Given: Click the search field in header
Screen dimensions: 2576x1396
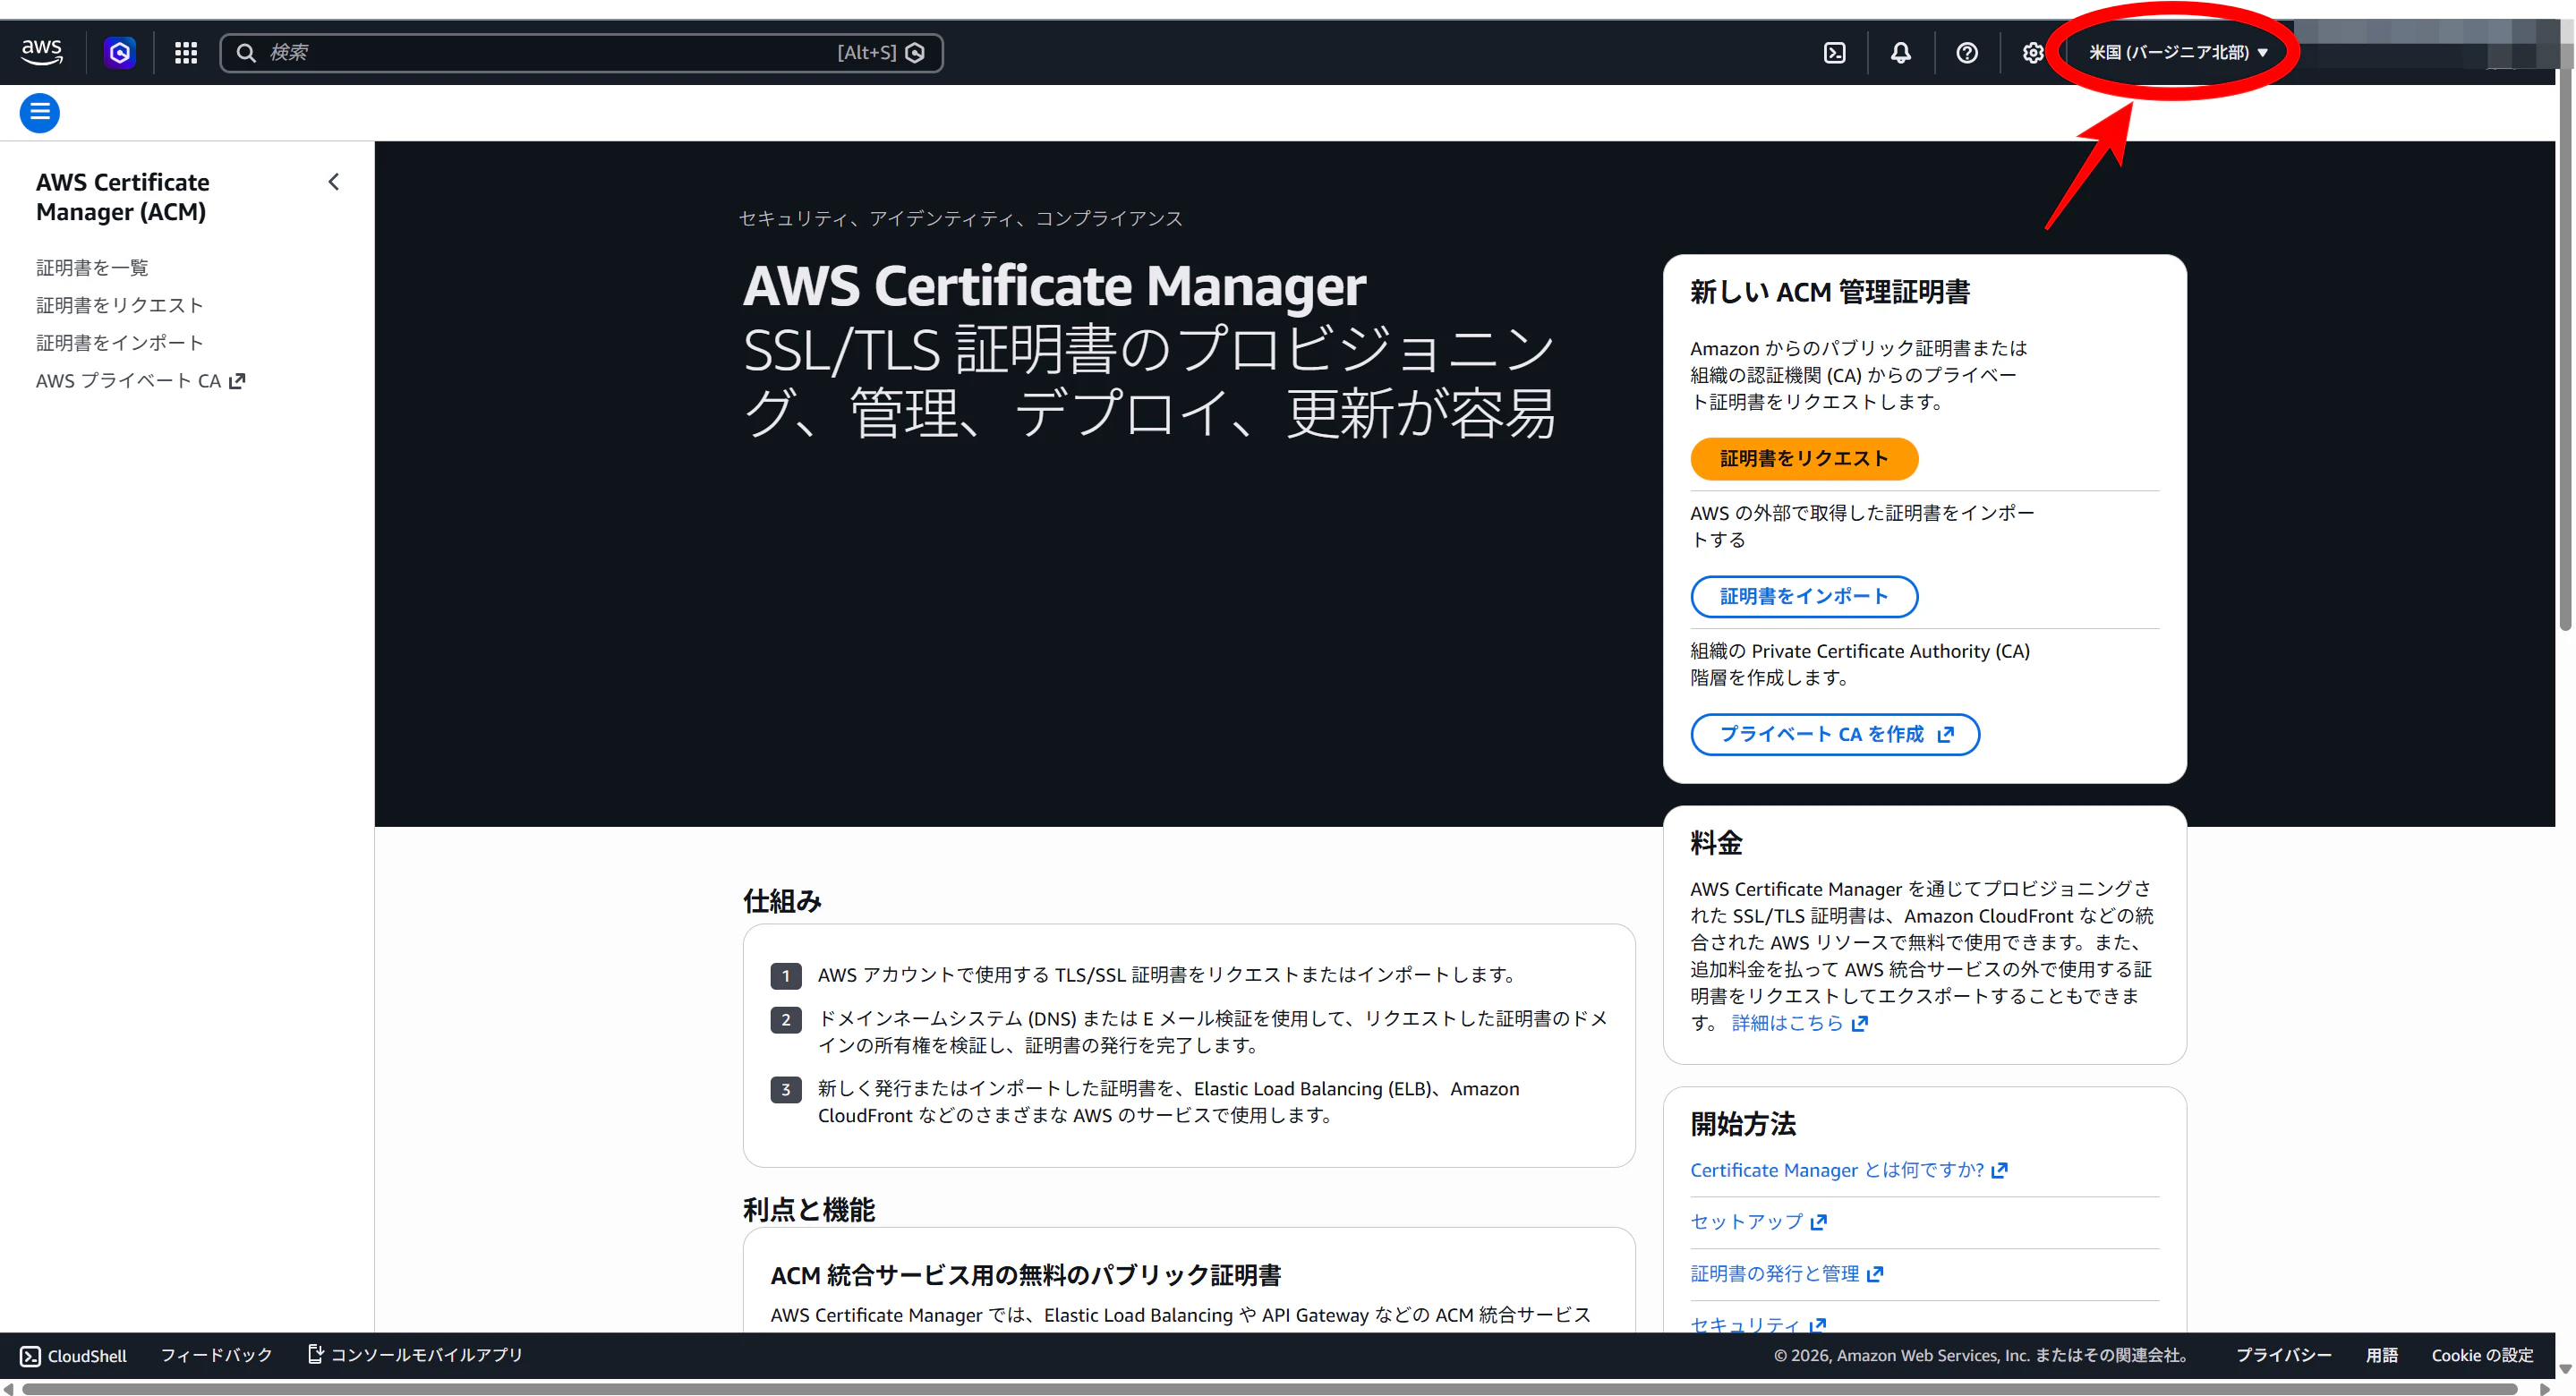Looking at the screenshot, I should pos(580,52).
